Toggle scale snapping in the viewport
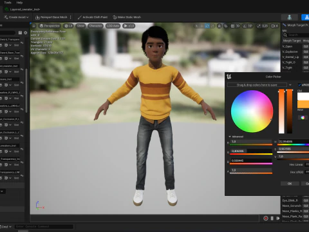The height and width of the screenshot is (232, 309). (259, 26)
